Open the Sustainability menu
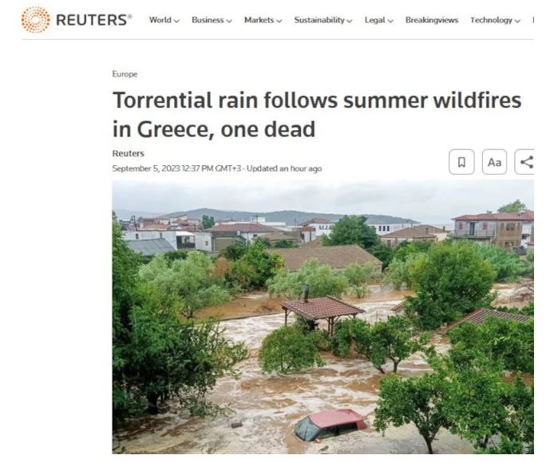The image size is (546, 463). tap(323, 20)
